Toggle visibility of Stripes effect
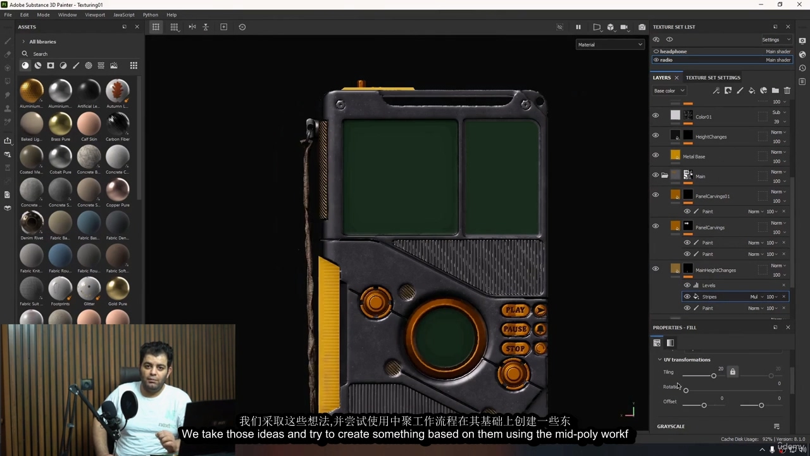This screenshot has width=810, height=456. (x=687, y=296)
